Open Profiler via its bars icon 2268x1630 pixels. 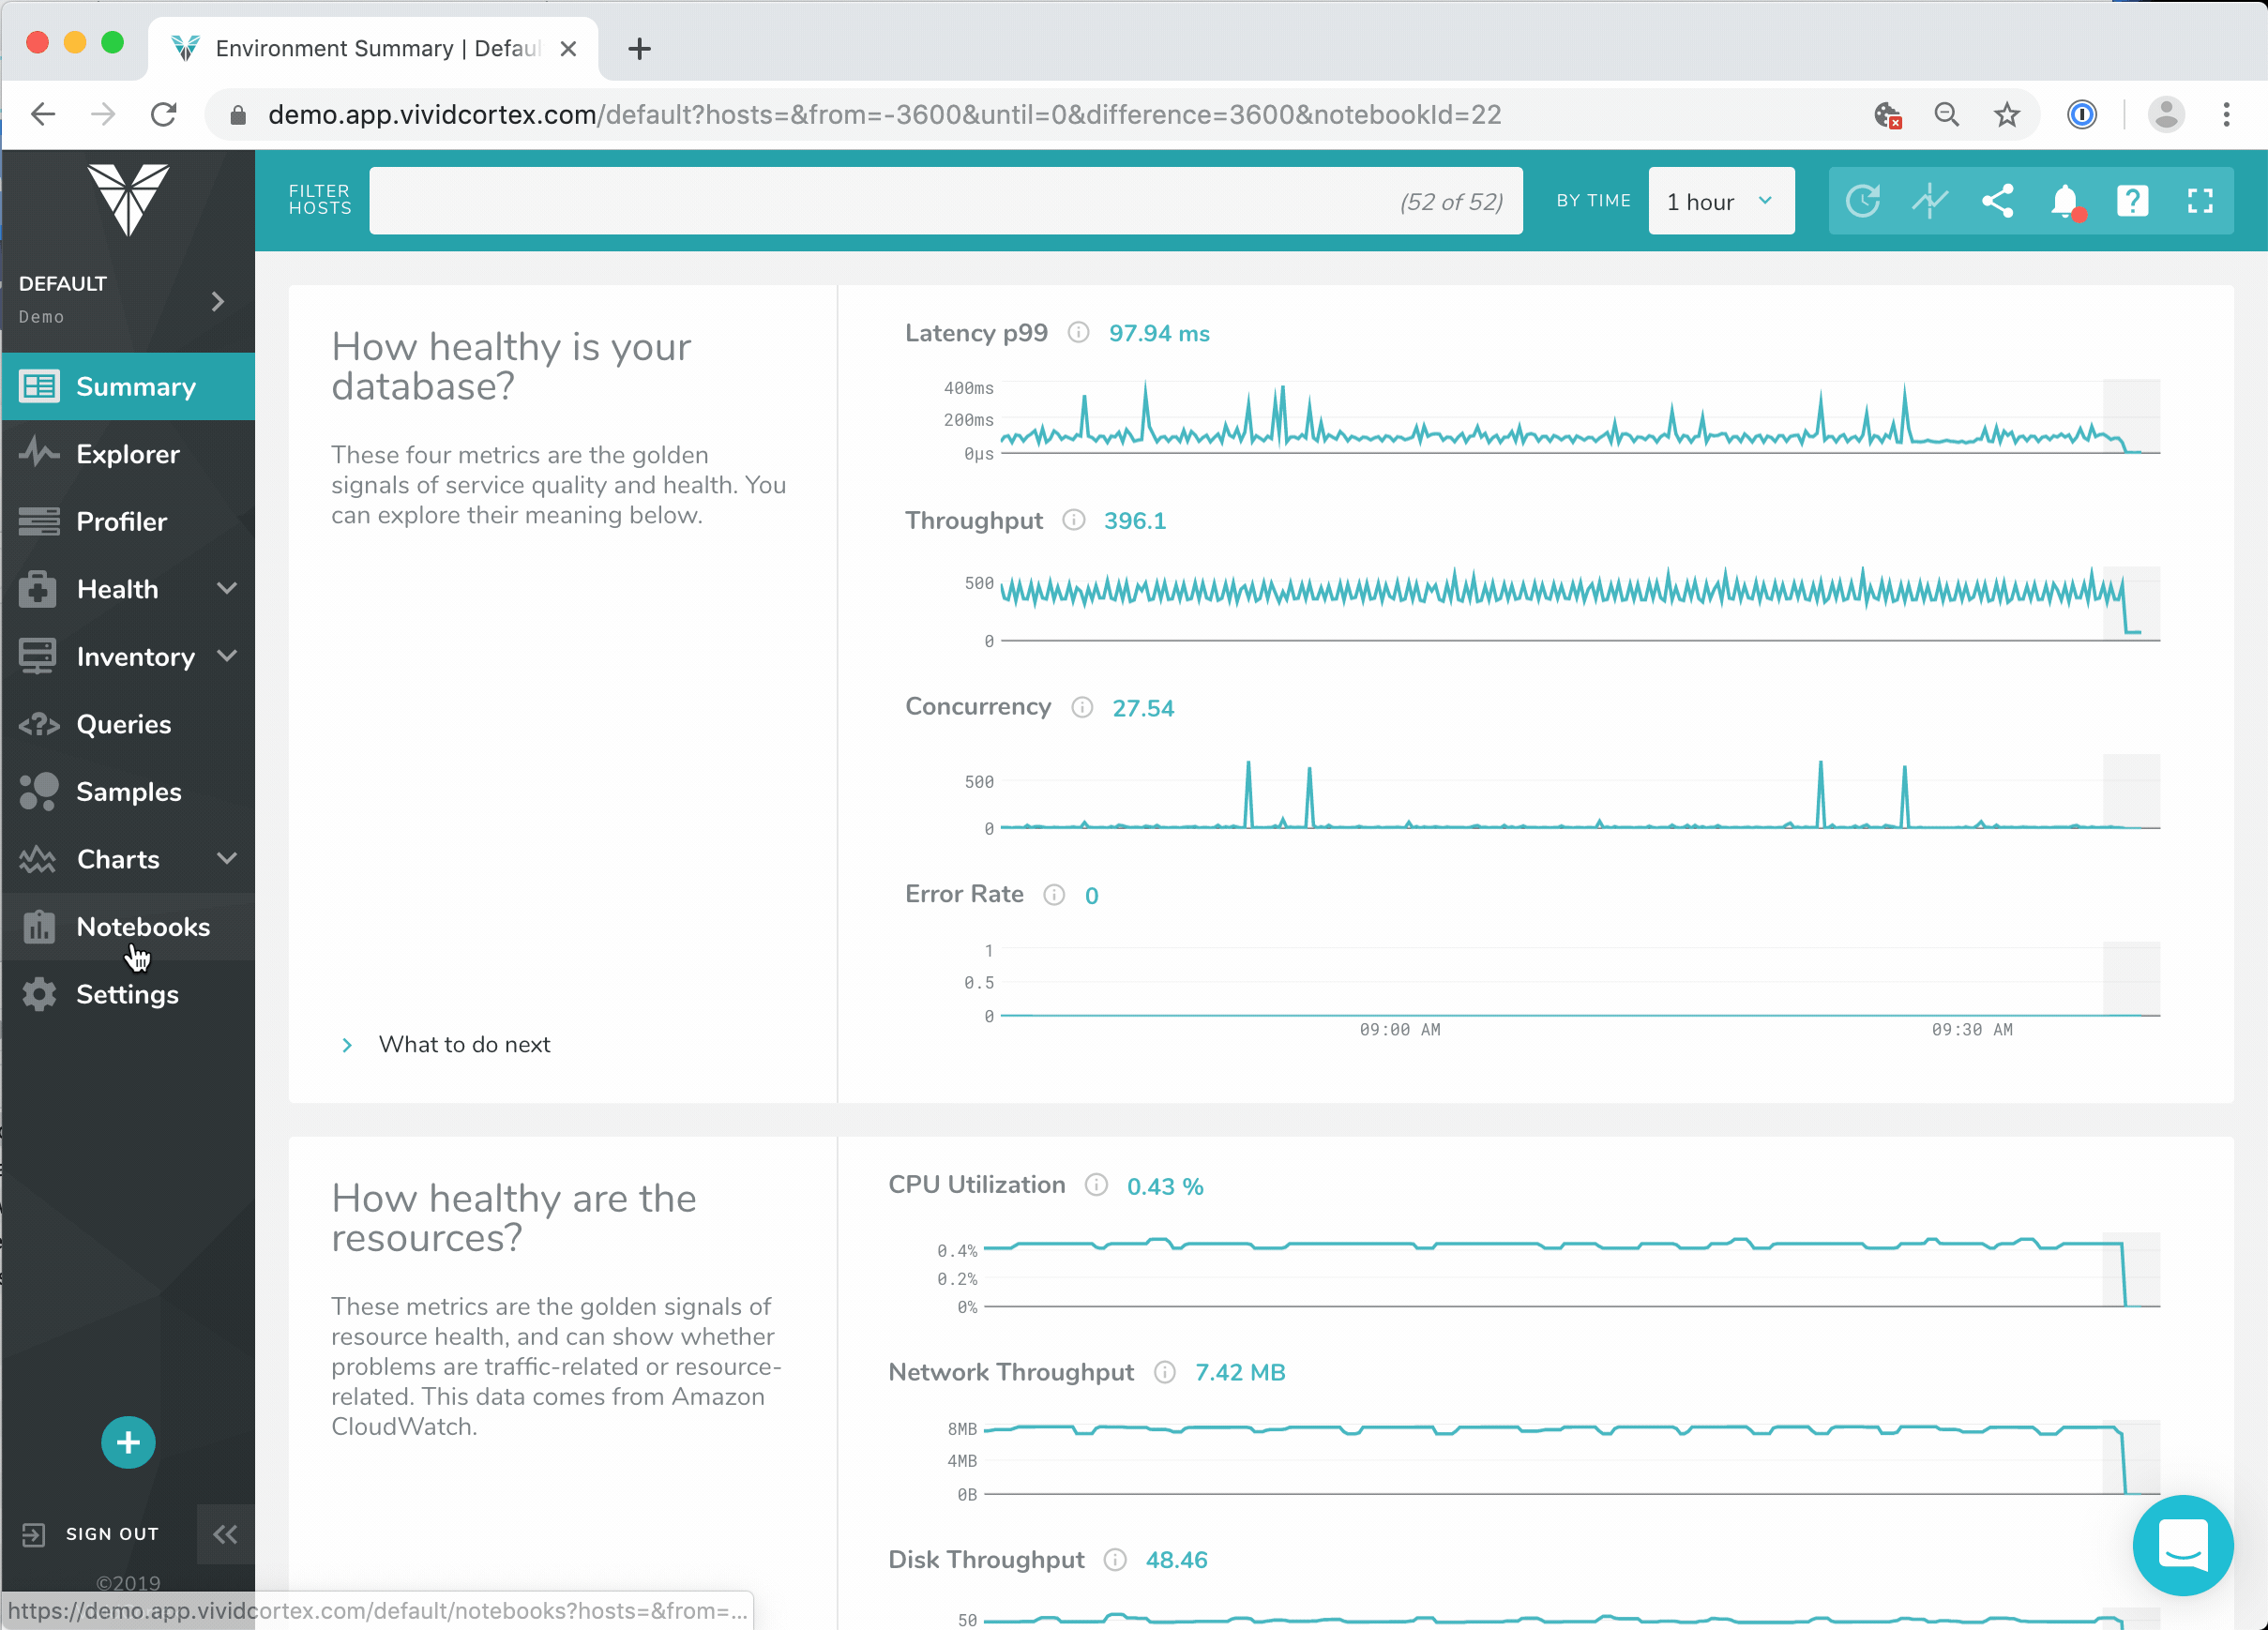[39, 521]
